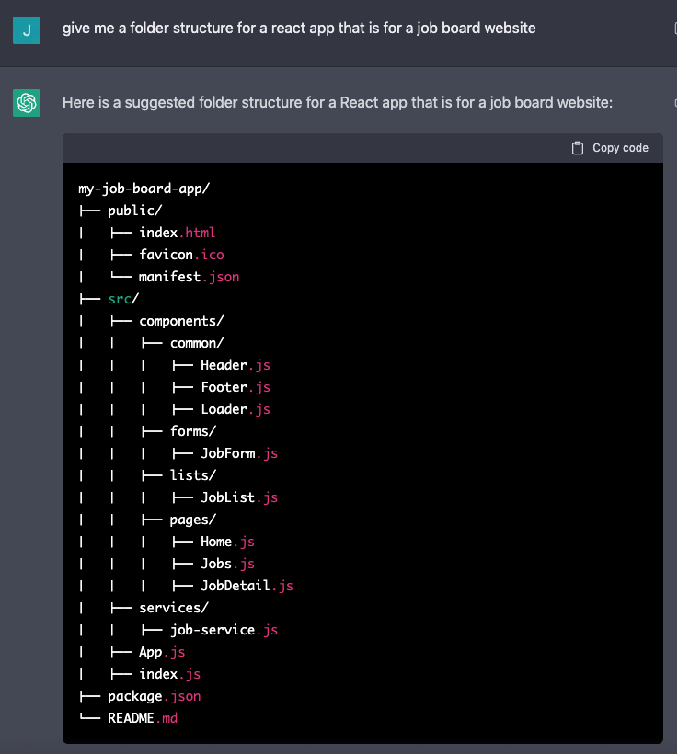Click the Header.js file entry
The height and width of the screenshot is (754, 678).
[x=235, y=365]
